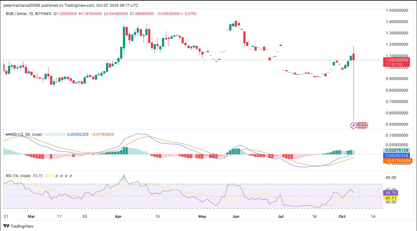Click the 1.40000000 price axis label

tap(397, 21)
